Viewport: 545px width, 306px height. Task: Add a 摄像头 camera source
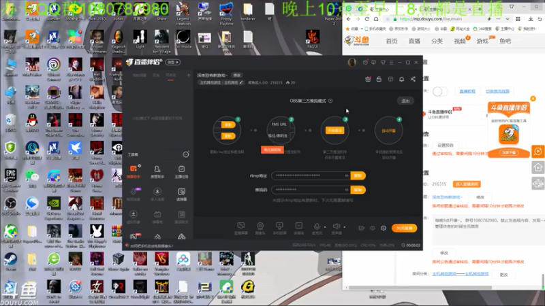point(260,228)
